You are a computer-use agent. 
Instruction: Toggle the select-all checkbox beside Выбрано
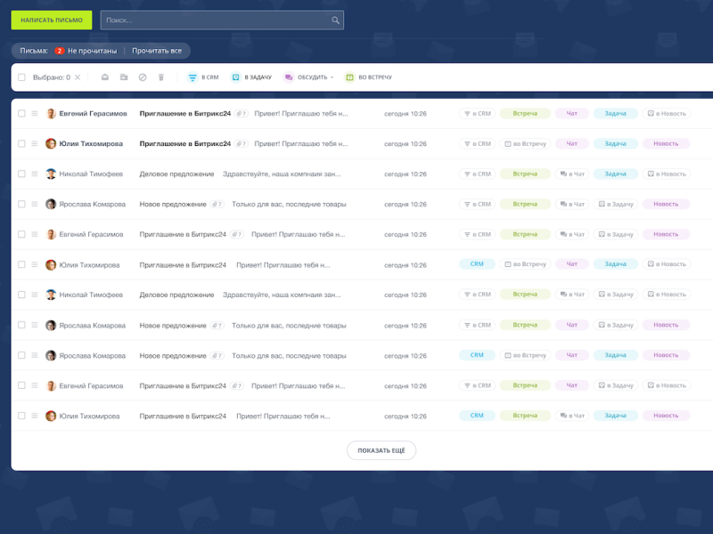pos(21,77)
